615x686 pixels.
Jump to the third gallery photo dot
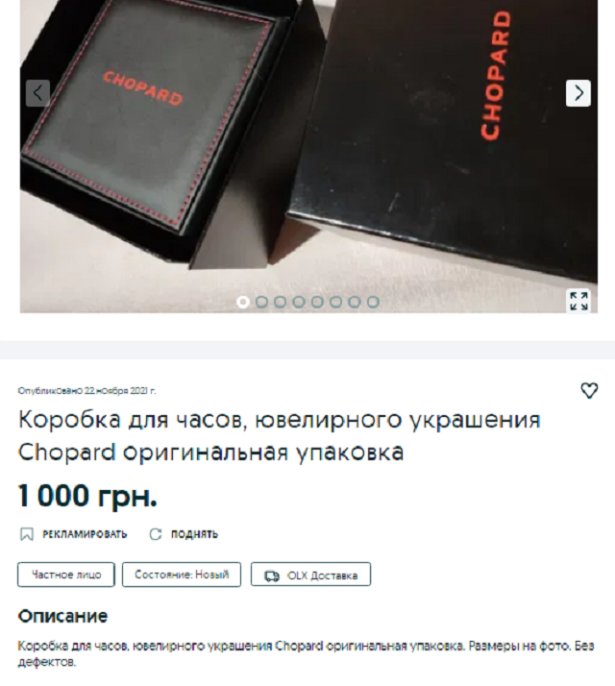[x=281, y=302]
